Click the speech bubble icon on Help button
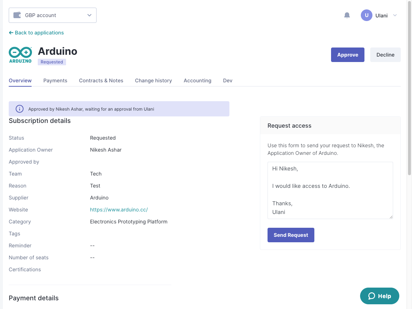This screenshot has height=309, width=412. (x=371, y=296)
